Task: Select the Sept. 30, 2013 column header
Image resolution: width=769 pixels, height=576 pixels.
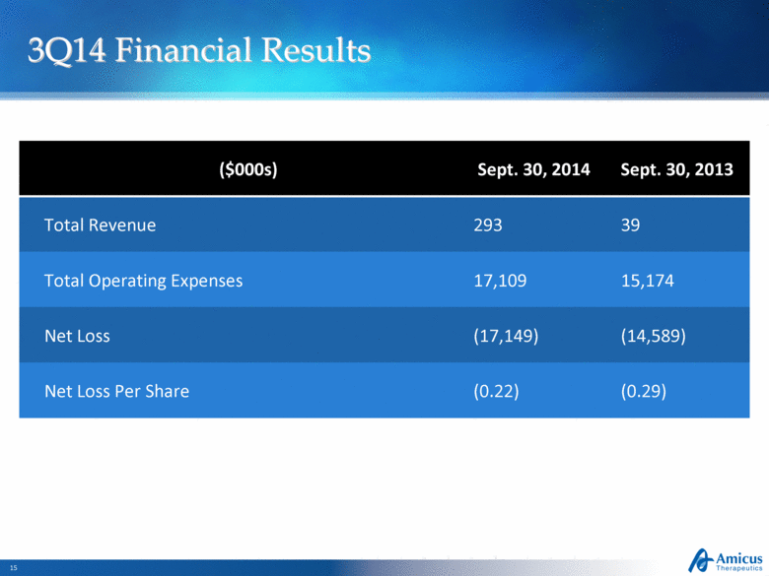Action: pyautogui.click(x=676, y=169)
